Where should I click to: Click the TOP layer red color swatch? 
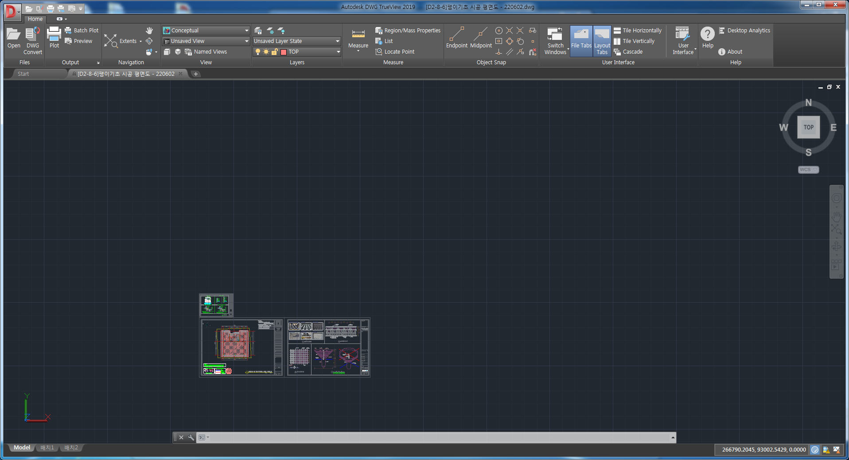point(284,52)
